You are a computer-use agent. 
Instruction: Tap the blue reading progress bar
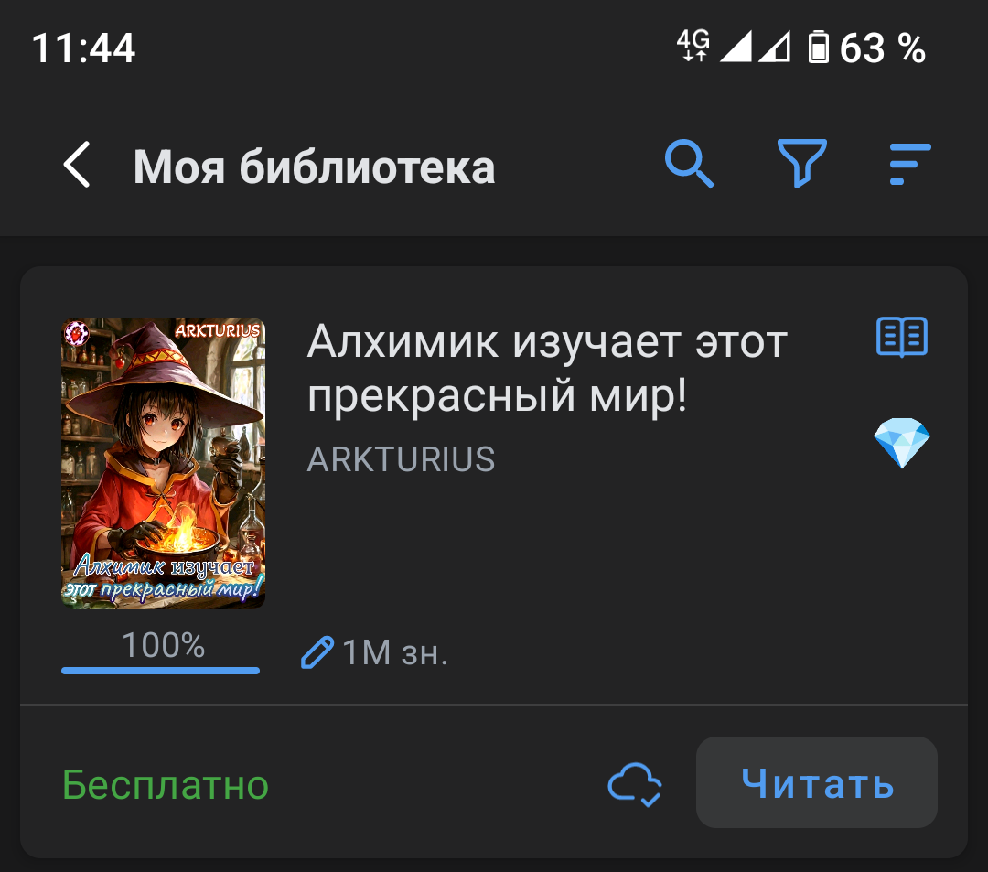[x=161, y=671]
